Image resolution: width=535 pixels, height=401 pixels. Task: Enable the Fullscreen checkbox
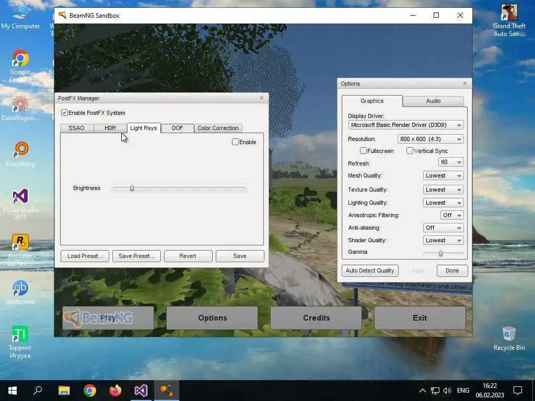[363, 151]
